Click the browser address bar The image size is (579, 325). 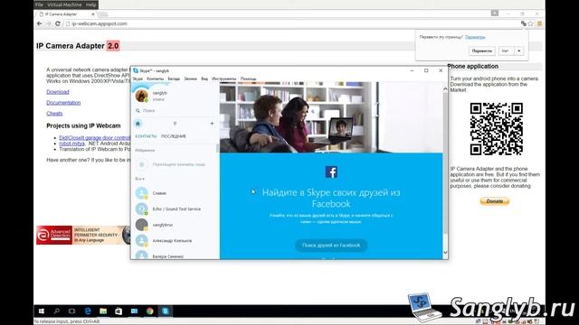291,23
